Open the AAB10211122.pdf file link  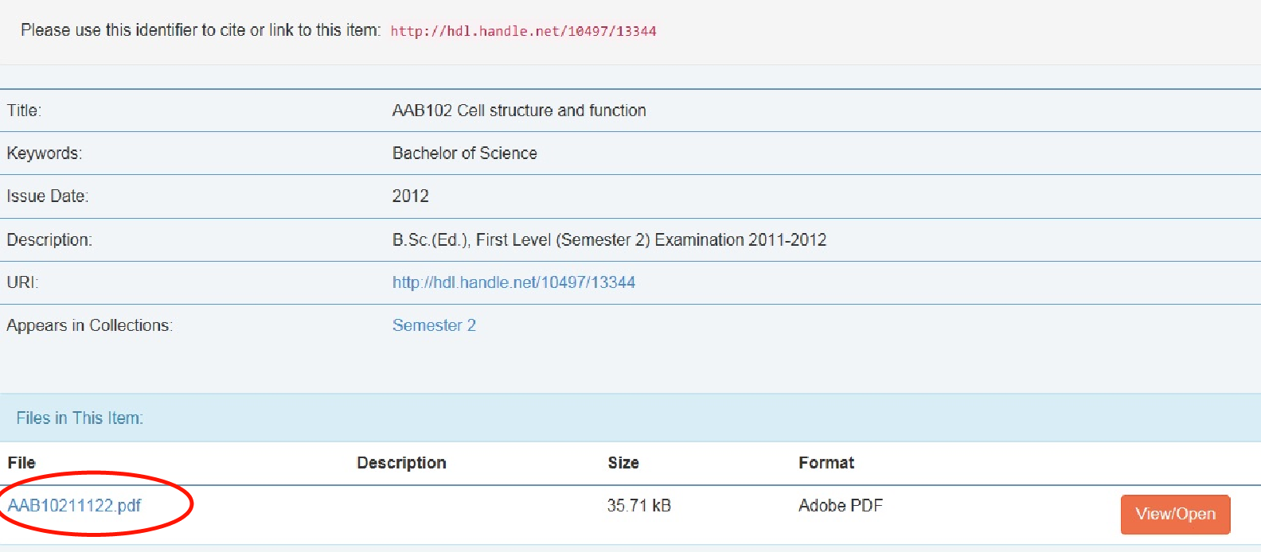[x=74, y=506]
